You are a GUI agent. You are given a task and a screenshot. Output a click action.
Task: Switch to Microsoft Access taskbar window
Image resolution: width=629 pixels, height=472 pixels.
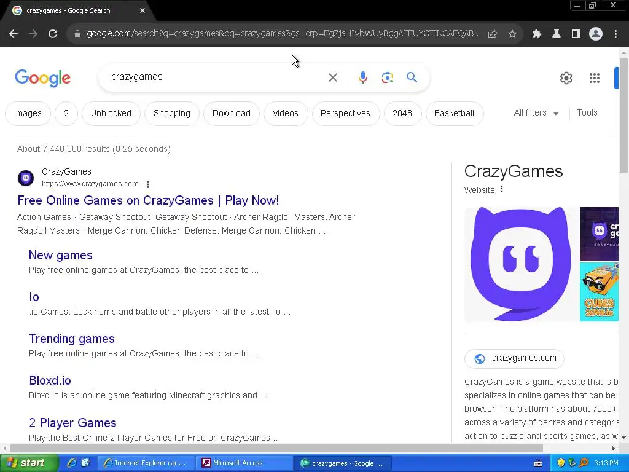coord(244,463)
